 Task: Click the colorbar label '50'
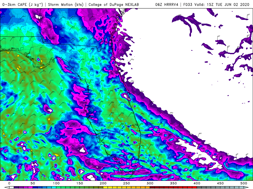point(33,183)
